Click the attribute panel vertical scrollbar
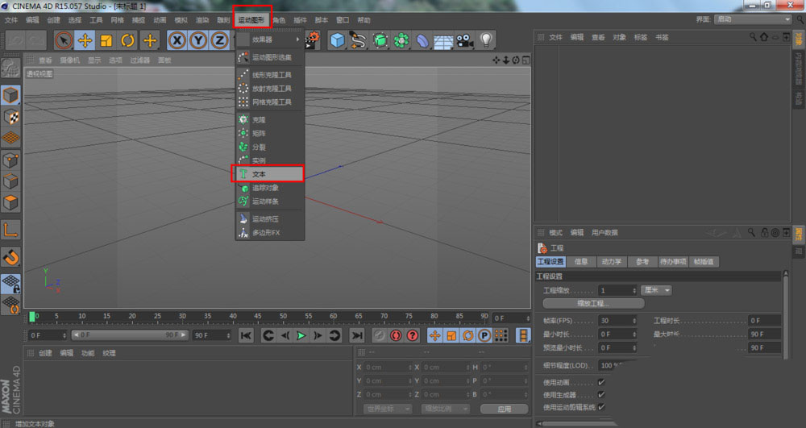 click(785, 314)
